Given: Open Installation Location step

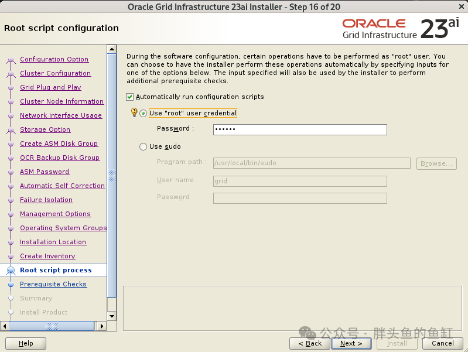Looking at the screenshot, I should click(x=53, y=242).
